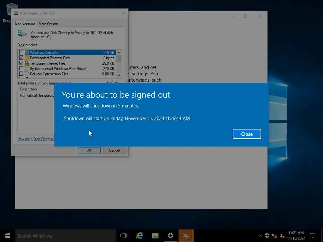Open the Action Center notifications icon

[x=313, y=236]
